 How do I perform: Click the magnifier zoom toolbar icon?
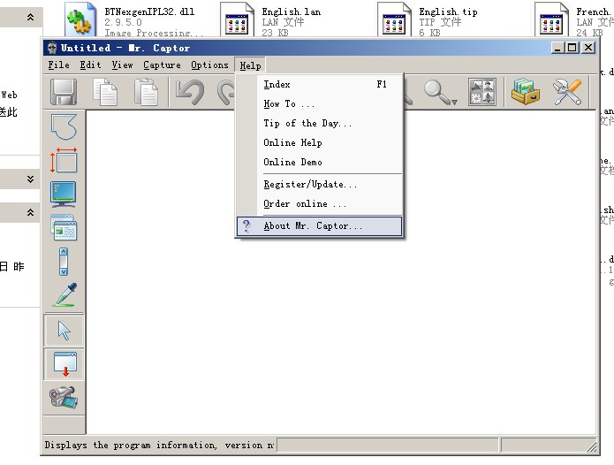point(436,92)
